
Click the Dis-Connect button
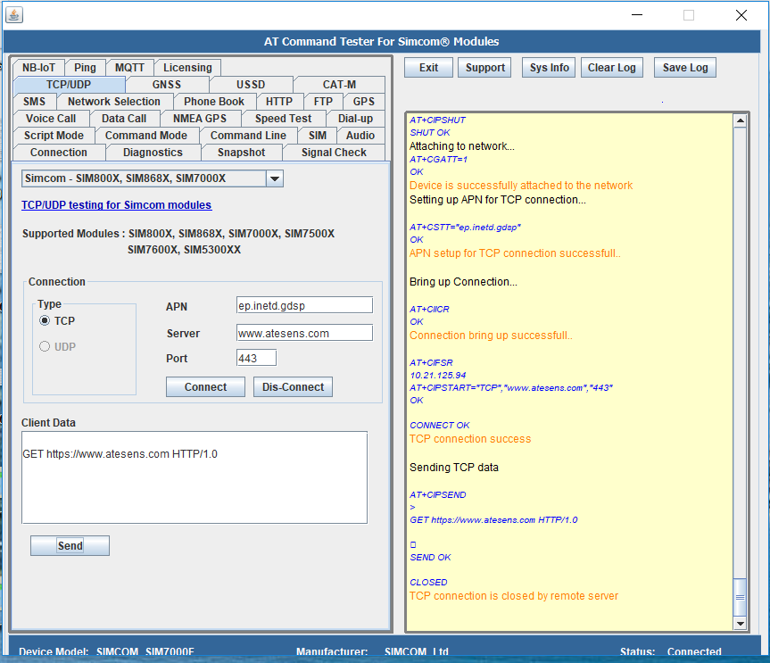point(294,387)
